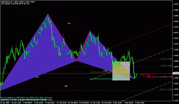Image resolution: width=179 pixels, height=104 pixels.
Task: Click the '2 Mar 16:00' time axis label
Action: (117, 103)
